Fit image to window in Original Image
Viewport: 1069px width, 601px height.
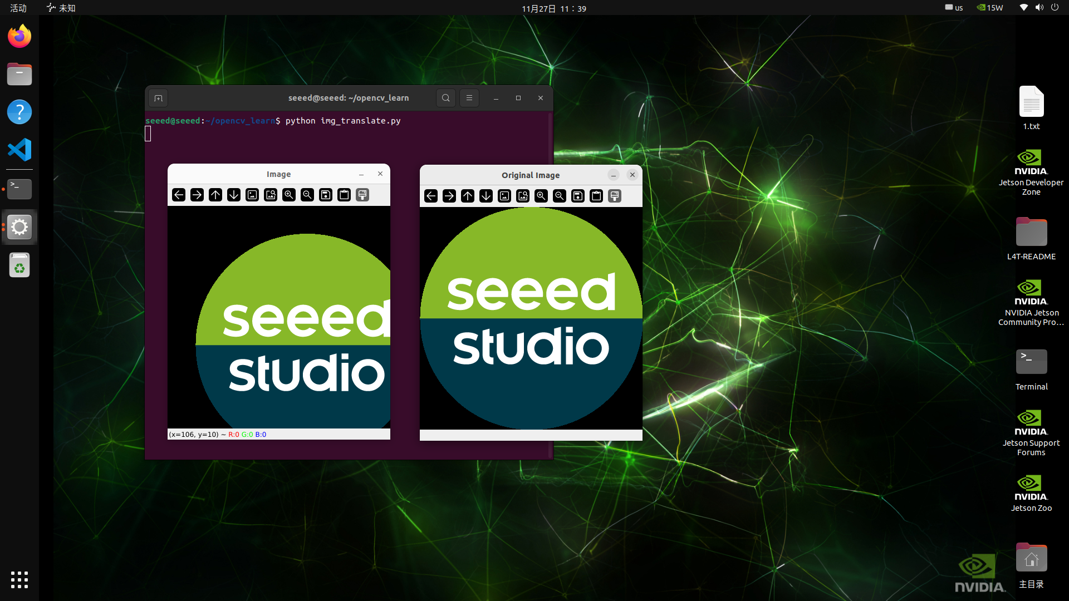[x=523, y=196]
